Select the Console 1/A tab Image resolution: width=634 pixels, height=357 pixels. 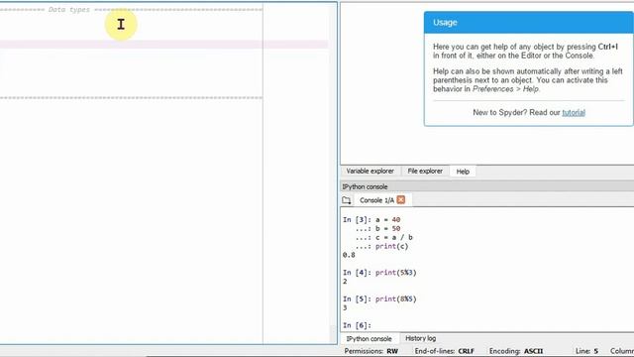[x=376, y=200]
